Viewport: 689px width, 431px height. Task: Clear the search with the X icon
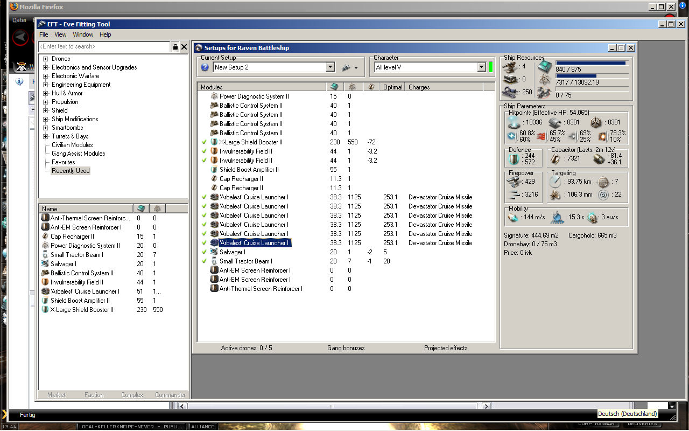pyautogui.click(x=184, y=47)
